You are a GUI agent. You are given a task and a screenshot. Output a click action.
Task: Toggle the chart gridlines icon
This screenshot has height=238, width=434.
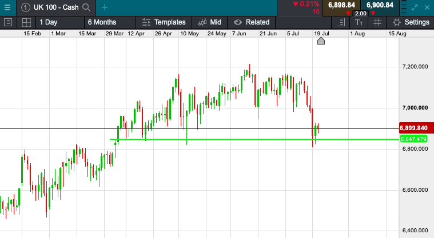(377, 22)
